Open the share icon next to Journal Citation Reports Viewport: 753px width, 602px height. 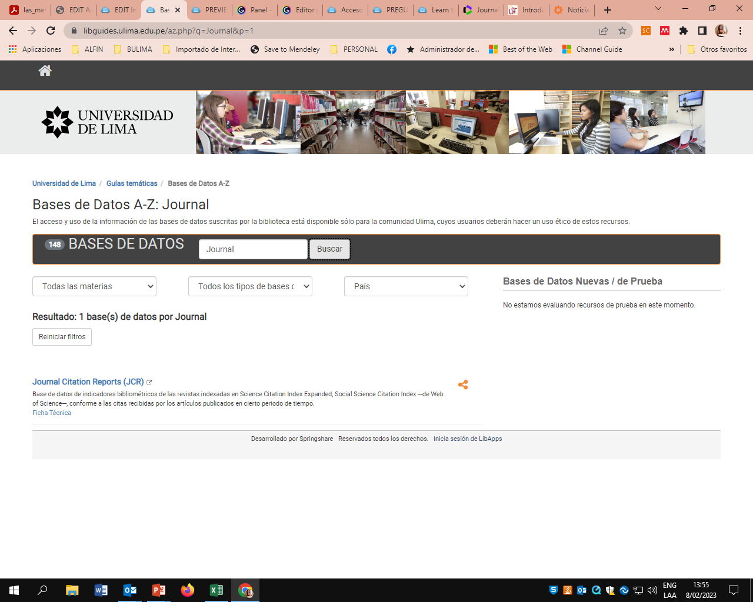(x=463, y=384)
